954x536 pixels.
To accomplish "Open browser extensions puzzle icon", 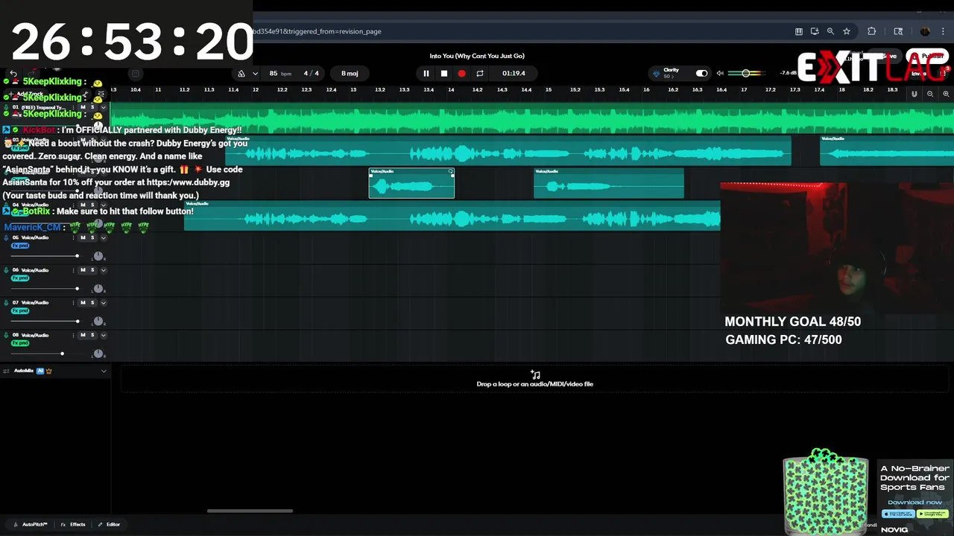I will [x=871, y=31].
